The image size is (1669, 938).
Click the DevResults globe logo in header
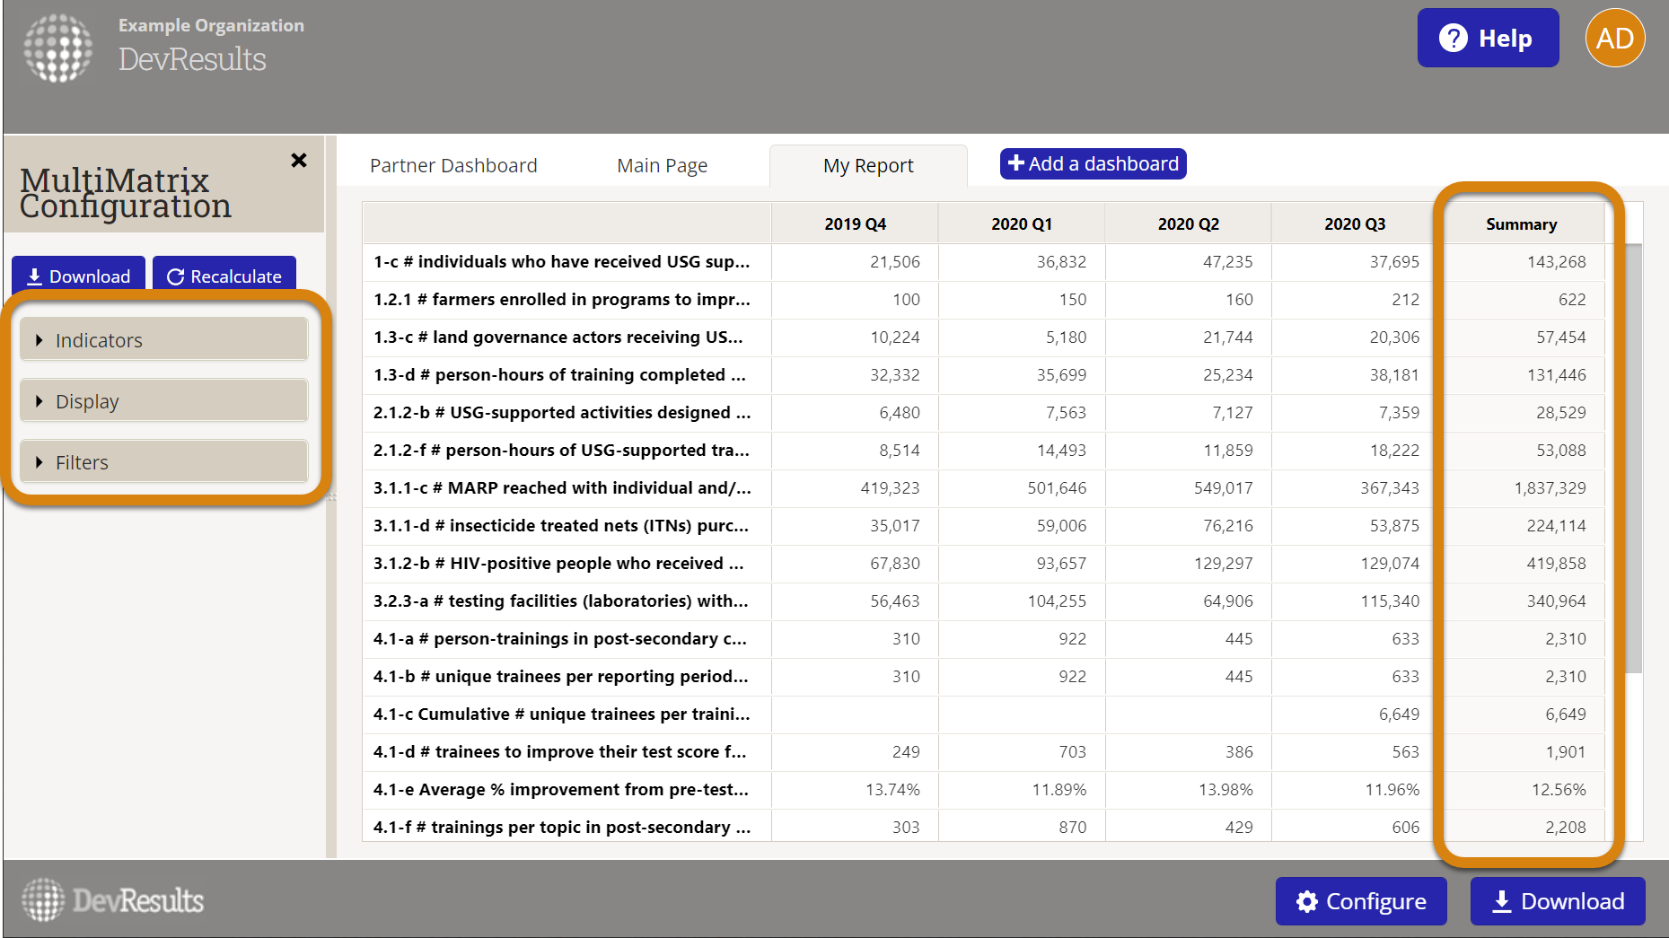point(58,48)
